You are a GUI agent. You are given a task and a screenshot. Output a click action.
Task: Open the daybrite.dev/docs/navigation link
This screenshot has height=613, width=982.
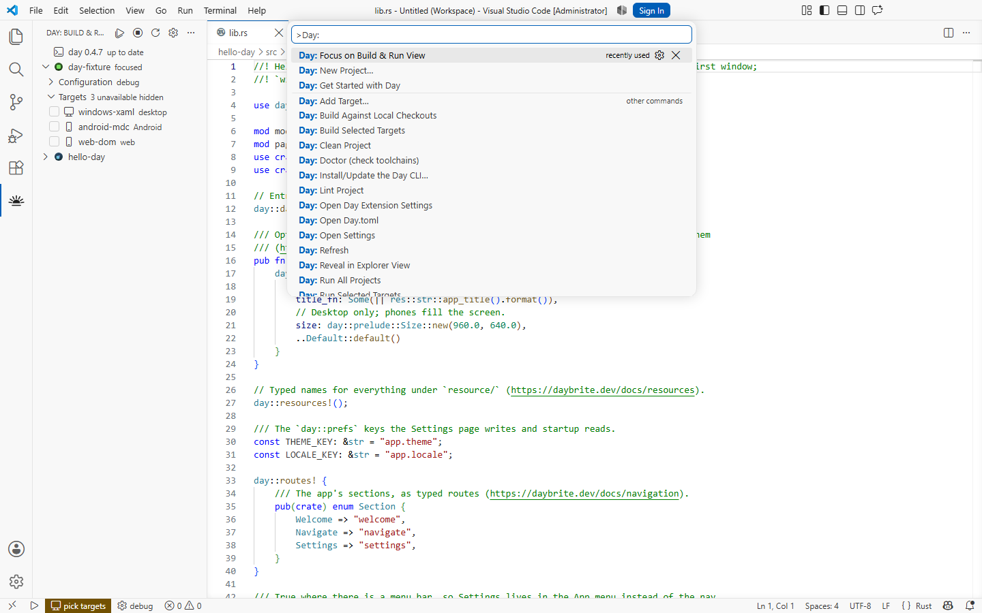(584, 494)
